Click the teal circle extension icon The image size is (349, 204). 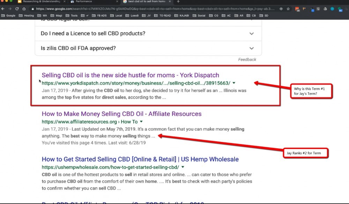332,9
